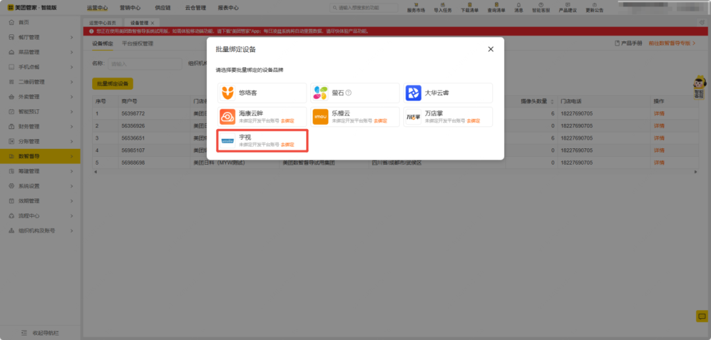Expand 二维码管理 in sidebar
711x340 pixels.
[40, 82]
